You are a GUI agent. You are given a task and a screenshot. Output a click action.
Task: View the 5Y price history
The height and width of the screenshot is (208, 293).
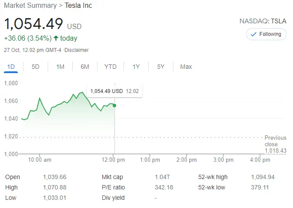[x=161, y=67]
